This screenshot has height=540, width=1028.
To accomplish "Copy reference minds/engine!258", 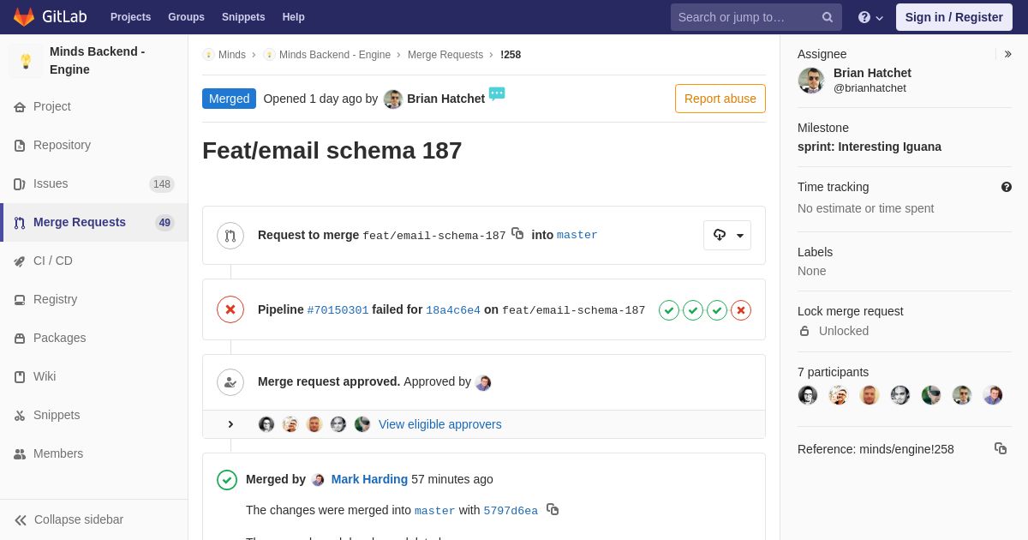I will coord(1001,448).
